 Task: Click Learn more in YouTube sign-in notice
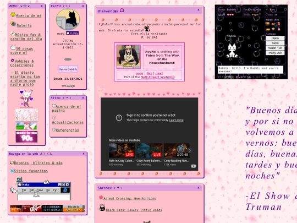point(177,120)
